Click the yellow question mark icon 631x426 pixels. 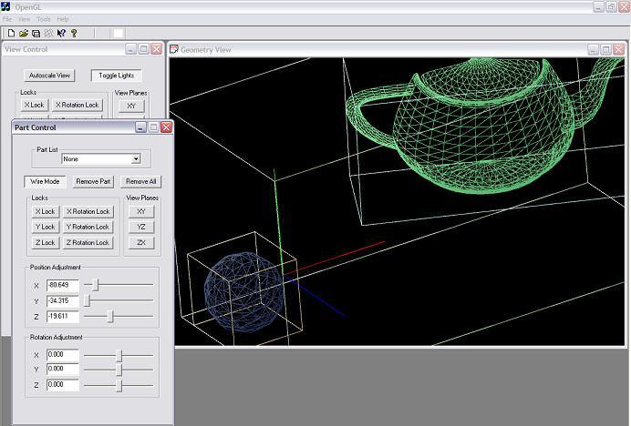pyautogui.click(x=74, y=33)
